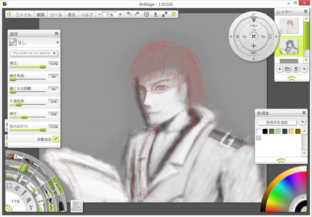The image size is (312, 217).
Task: Open the ファイル menu
Action: coord(23,15)
